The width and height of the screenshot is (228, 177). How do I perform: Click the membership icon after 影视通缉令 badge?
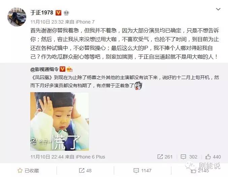[69, 69]
